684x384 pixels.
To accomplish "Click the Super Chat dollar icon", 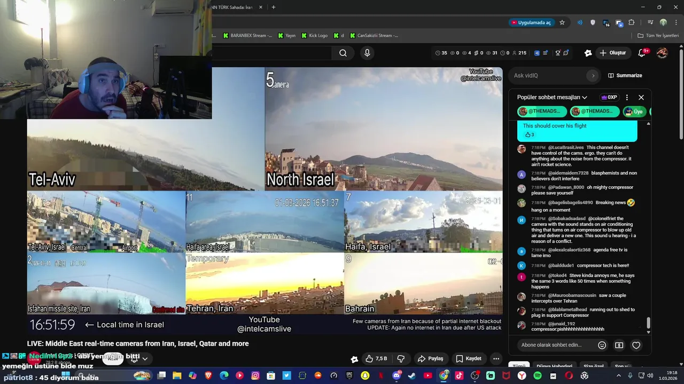I will [619, 345].
